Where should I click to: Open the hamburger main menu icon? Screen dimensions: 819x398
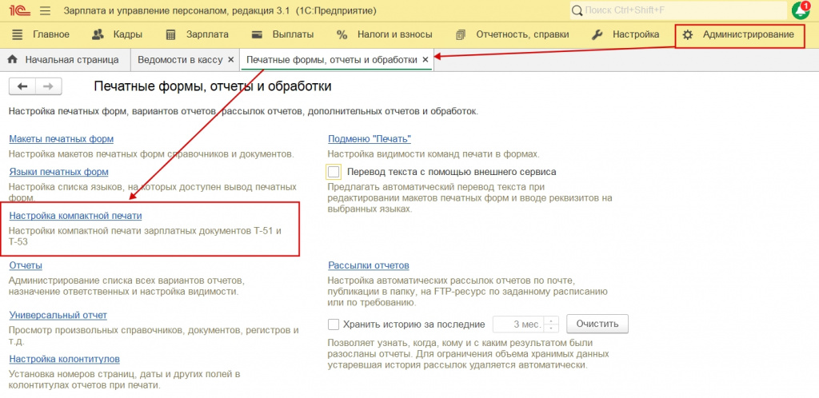coord(45,10)
